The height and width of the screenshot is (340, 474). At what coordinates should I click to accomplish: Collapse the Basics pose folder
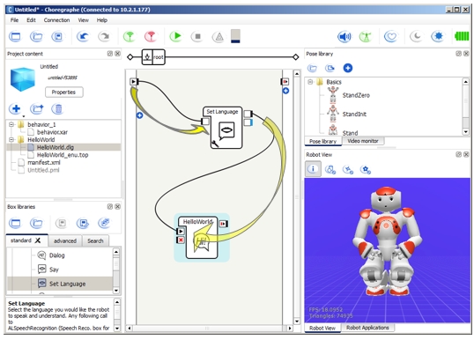point(310,82)
